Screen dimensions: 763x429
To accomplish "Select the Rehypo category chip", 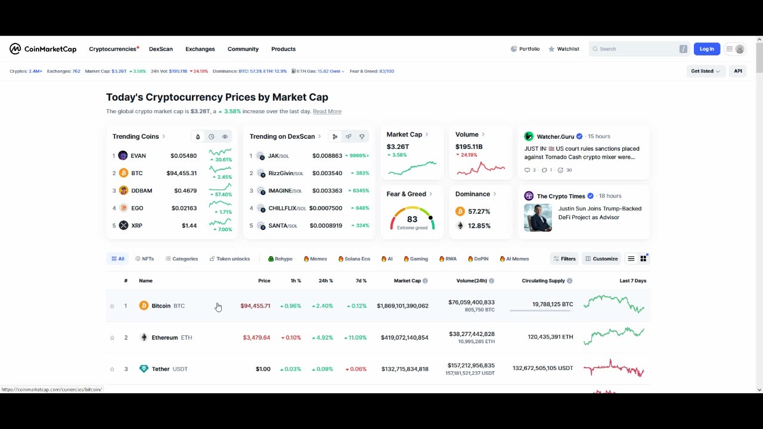I will pyautogui.click(x=280, y=259).
